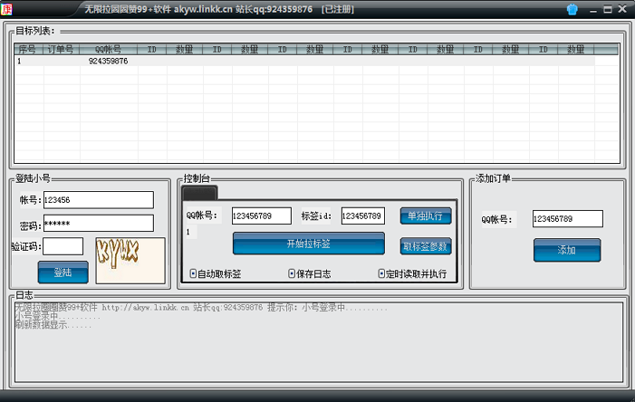
Task: Close the application window
Action: coord(622,9)
